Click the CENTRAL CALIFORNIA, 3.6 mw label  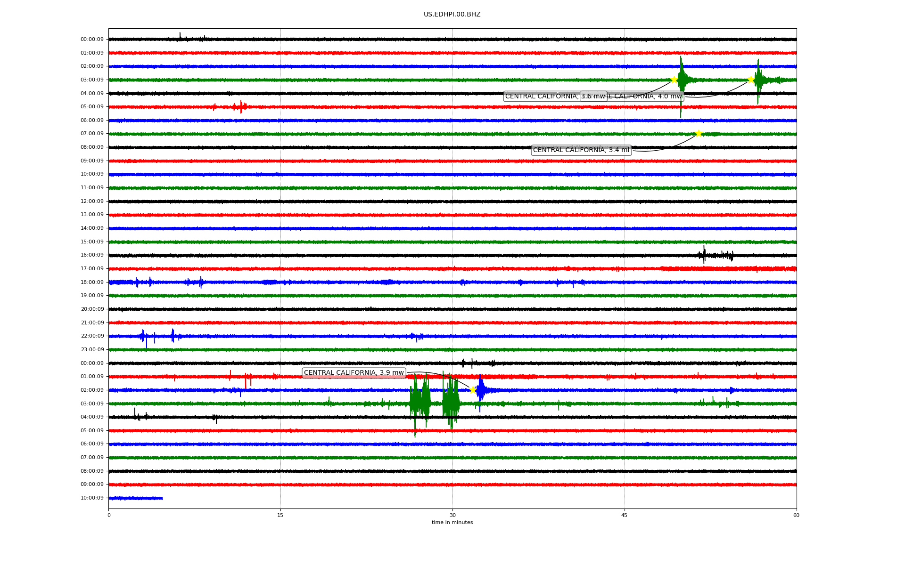542,97
